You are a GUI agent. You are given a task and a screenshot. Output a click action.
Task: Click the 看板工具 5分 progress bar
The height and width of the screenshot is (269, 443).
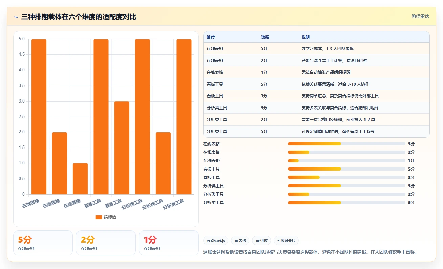347,169
